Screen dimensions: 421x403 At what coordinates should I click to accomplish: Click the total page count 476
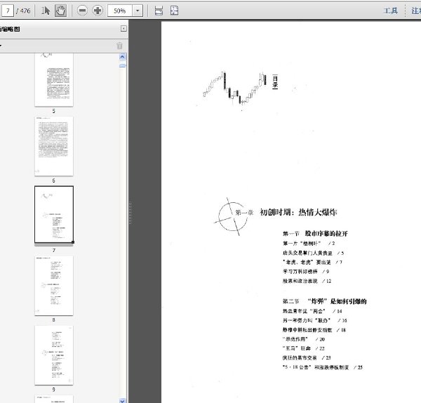pos(25,11)
